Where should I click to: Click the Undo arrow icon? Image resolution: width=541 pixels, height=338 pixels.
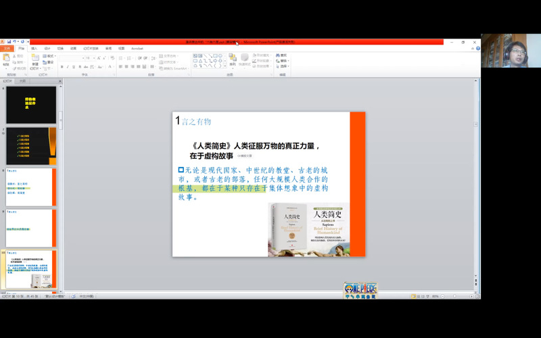(14, 42)
